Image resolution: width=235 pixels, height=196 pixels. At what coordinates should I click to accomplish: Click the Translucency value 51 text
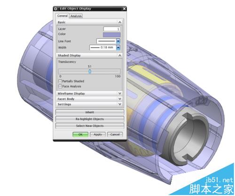pyautogui.click(x=90, y=66)
